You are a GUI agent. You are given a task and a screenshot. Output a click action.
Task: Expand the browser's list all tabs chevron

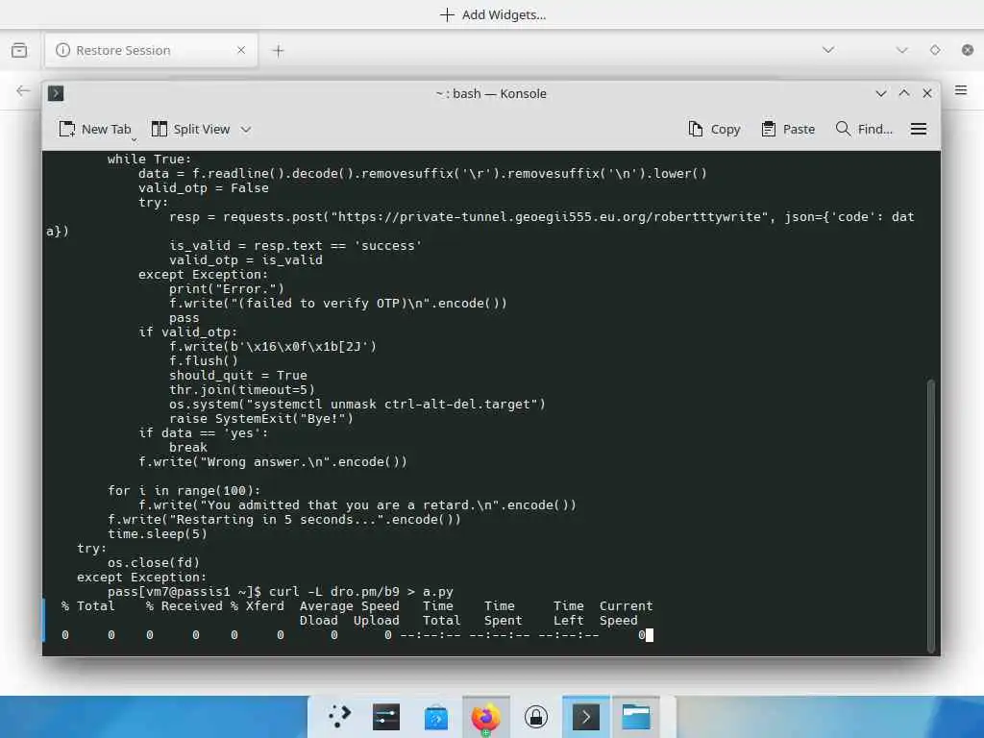[828, 50]
